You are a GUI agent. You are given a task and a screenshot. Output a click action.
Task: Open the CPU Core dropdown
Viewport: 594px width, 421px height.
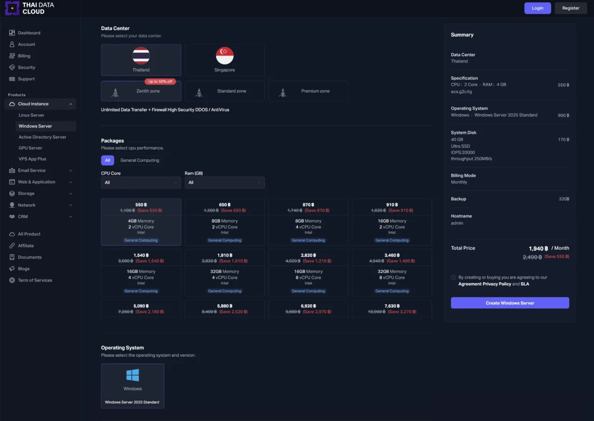[x=141, y=182]
